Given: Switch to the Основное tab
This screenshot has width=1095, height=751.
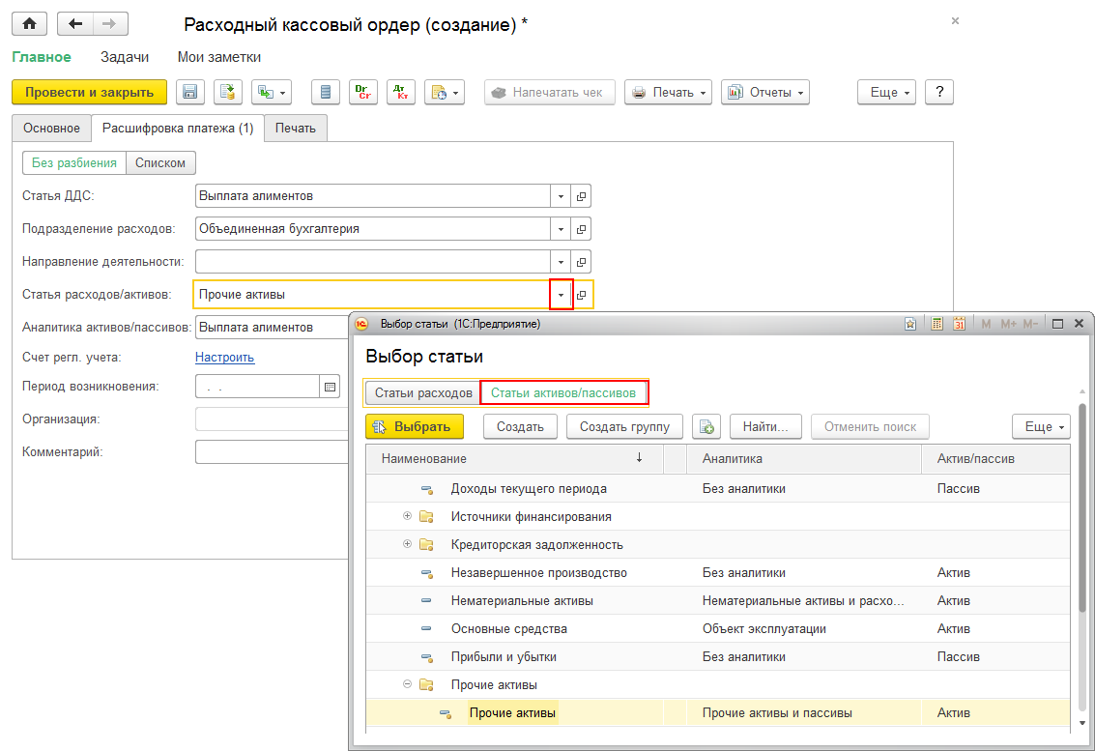Looking at the screenshot, I should coord(51,128).
